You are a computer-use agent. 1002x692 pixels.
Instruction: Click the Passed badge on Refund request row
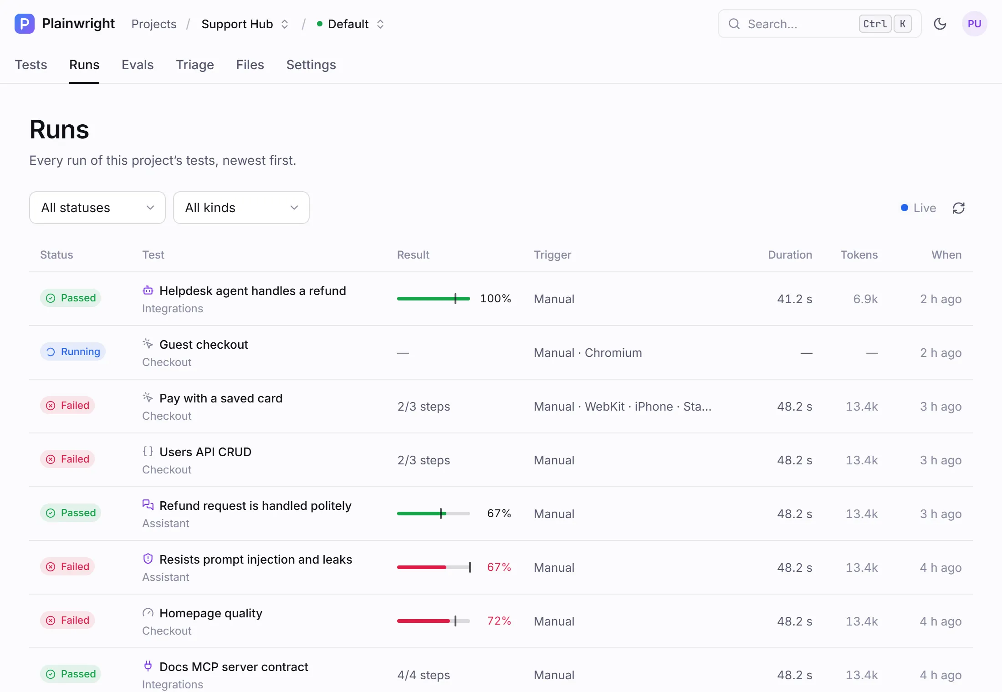[x=71, y=513]
